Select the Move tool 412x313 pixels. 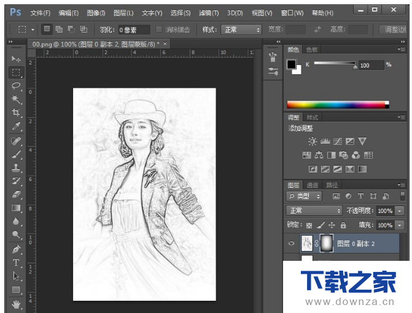coord(16,59)
